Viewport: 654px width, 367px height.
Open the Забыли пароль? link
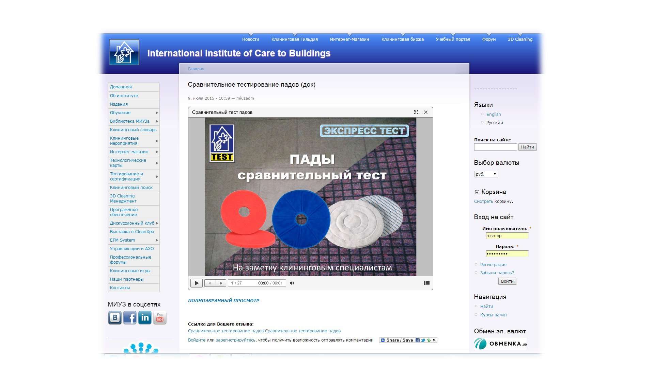tap(497, 273)
